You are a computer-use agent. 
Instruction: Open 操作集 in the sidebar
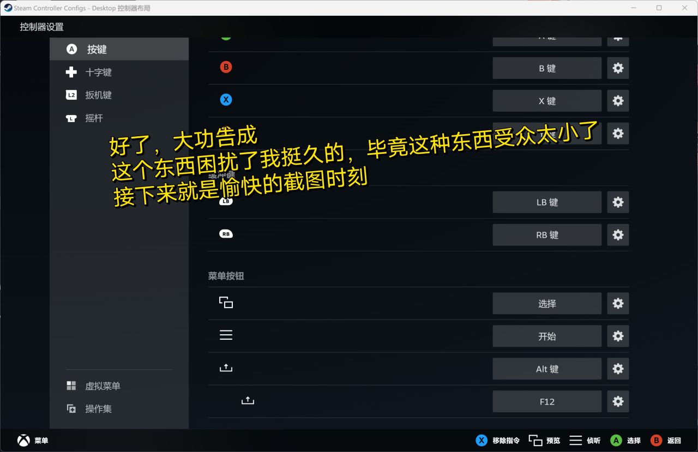pyautogui.click(x=98, y=409)
